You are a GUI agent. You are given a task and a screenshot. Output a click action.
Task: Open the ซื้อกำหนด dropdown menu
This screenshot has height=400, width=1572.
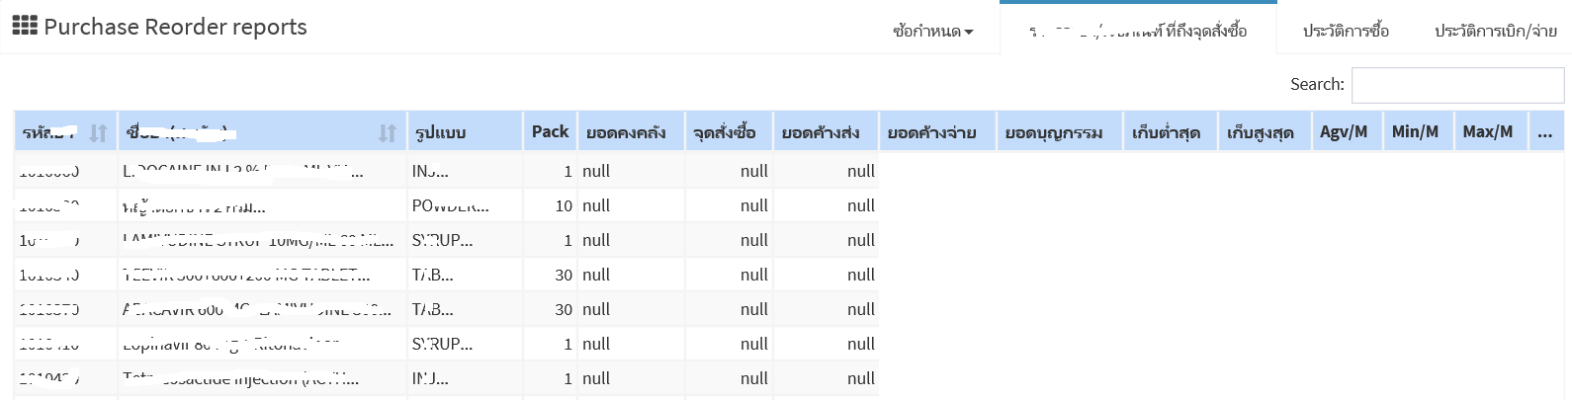pos(932,31)
